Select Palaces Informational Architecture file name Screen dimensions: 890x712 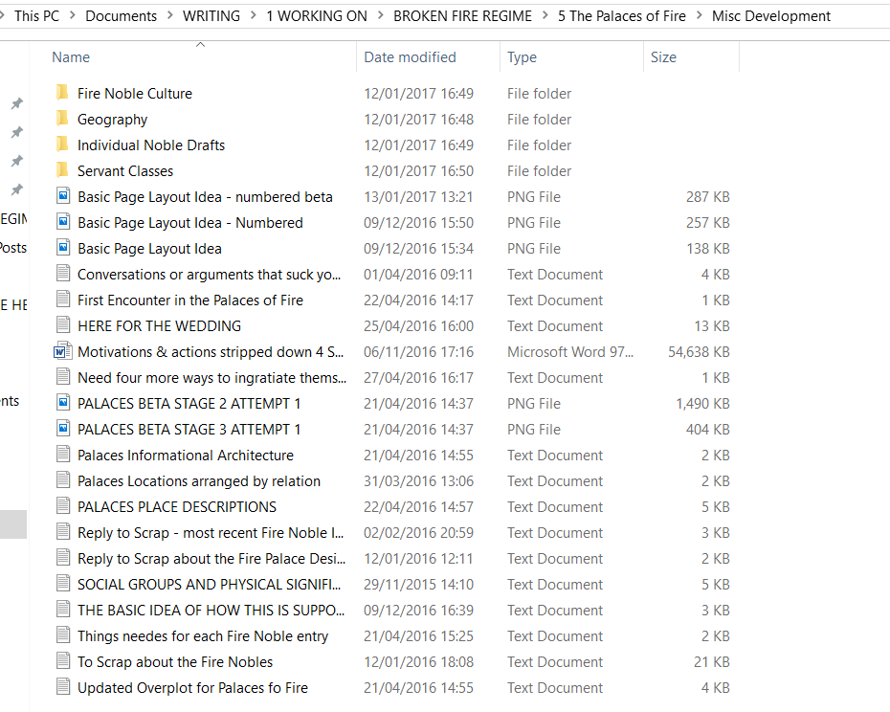pos(185,455)
